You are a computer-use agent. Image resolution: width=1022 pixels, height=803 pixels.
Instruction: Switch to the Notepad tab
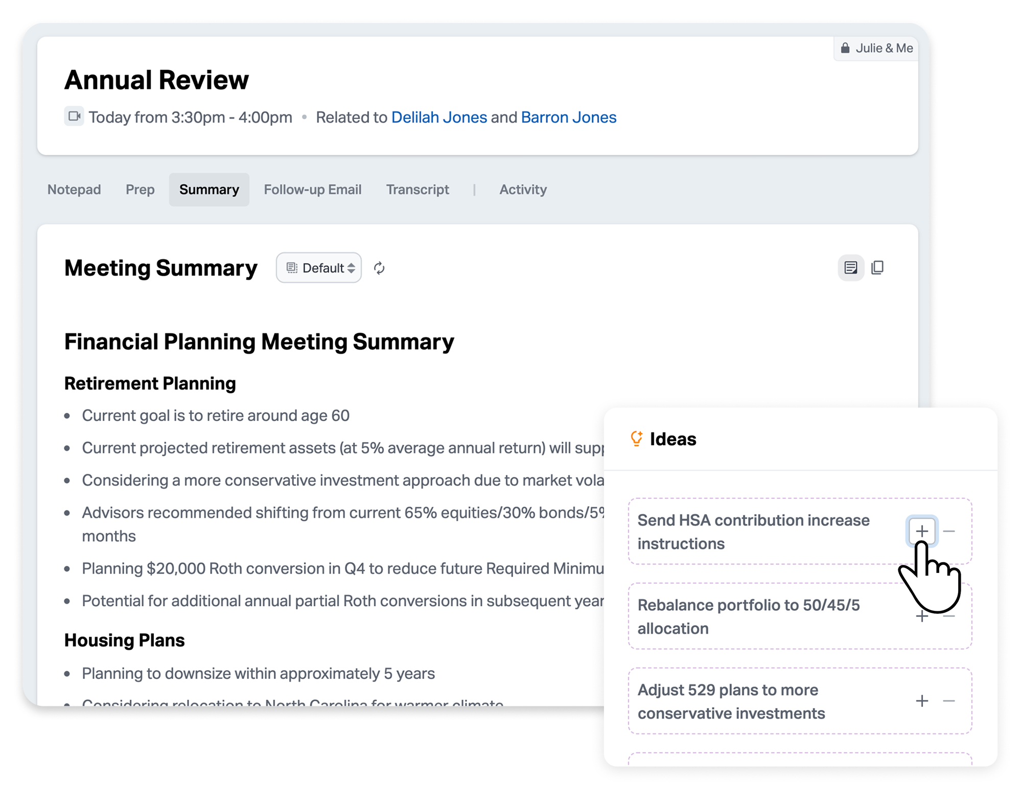[x=74, y=190]
